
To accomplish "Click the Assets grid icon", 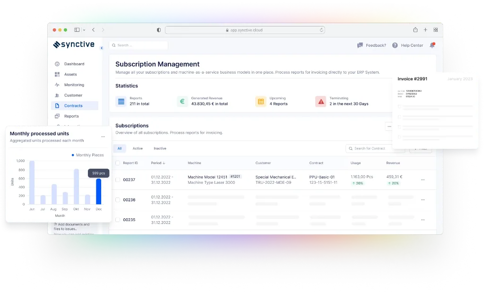I will point(57,74).
